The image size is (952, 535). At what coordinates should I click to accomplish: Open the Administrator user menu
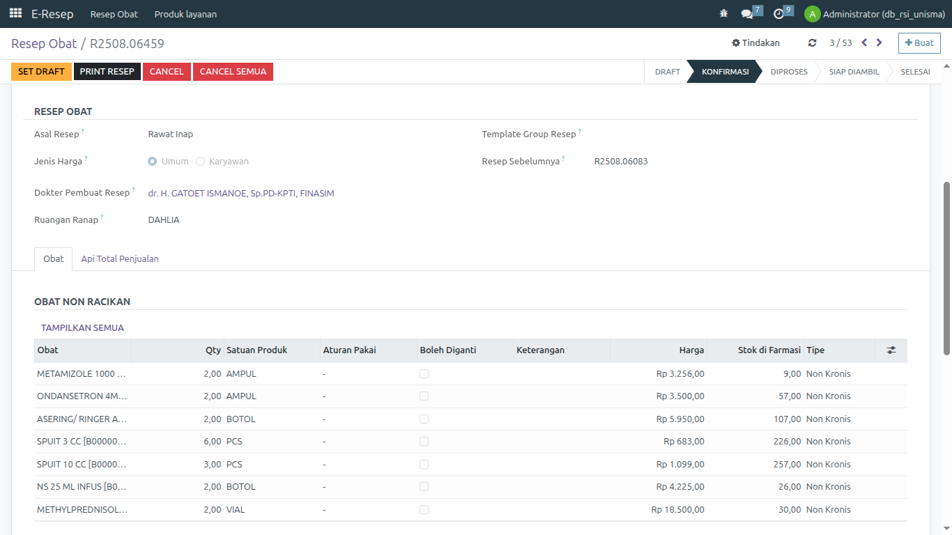pos(875,14)
